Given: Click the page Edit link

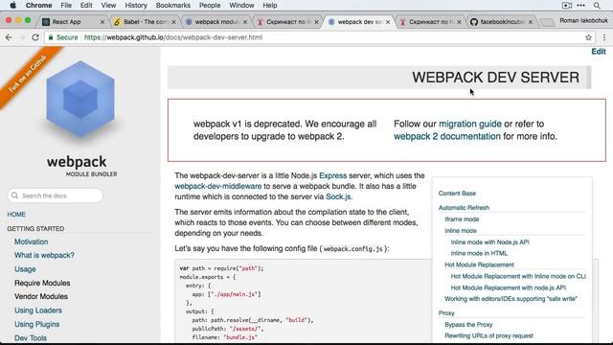Looking at the screenshot, I should click(598, 52).
